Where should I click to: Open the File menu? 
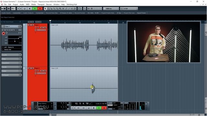point(5,4)
